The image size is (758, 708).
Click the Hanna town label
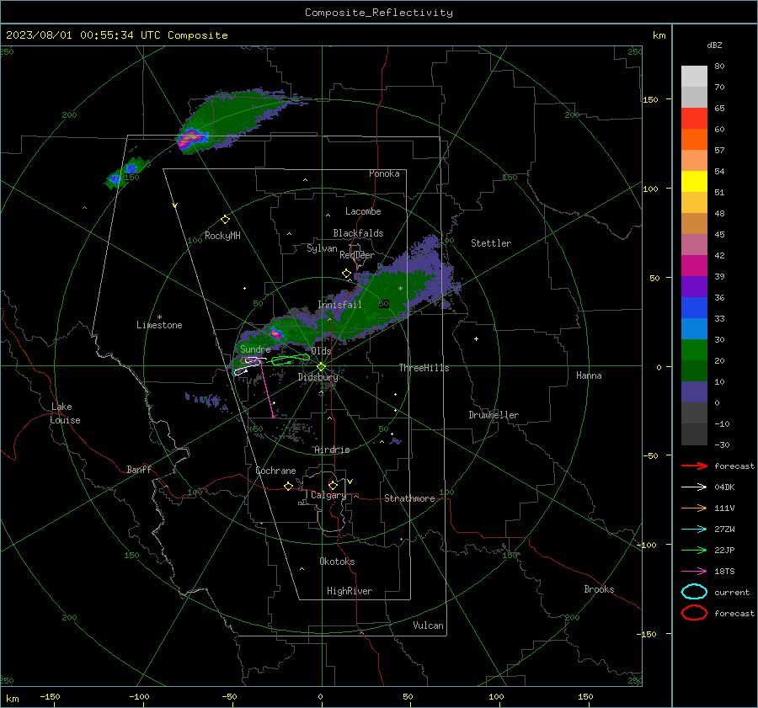tap(589, 375)
